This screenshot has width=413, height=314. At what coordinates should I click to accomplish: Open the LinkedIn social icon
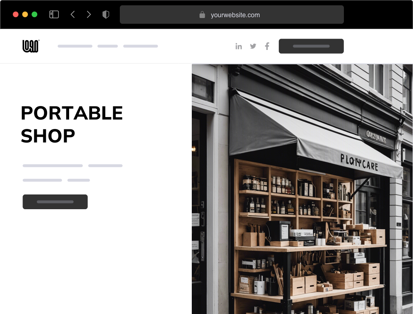[x=239, y=46]
